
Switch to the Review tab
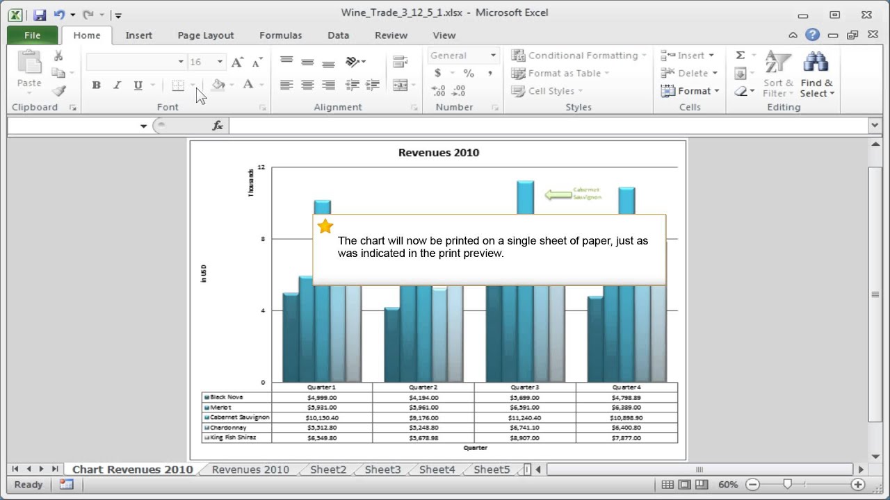(391, 35)
